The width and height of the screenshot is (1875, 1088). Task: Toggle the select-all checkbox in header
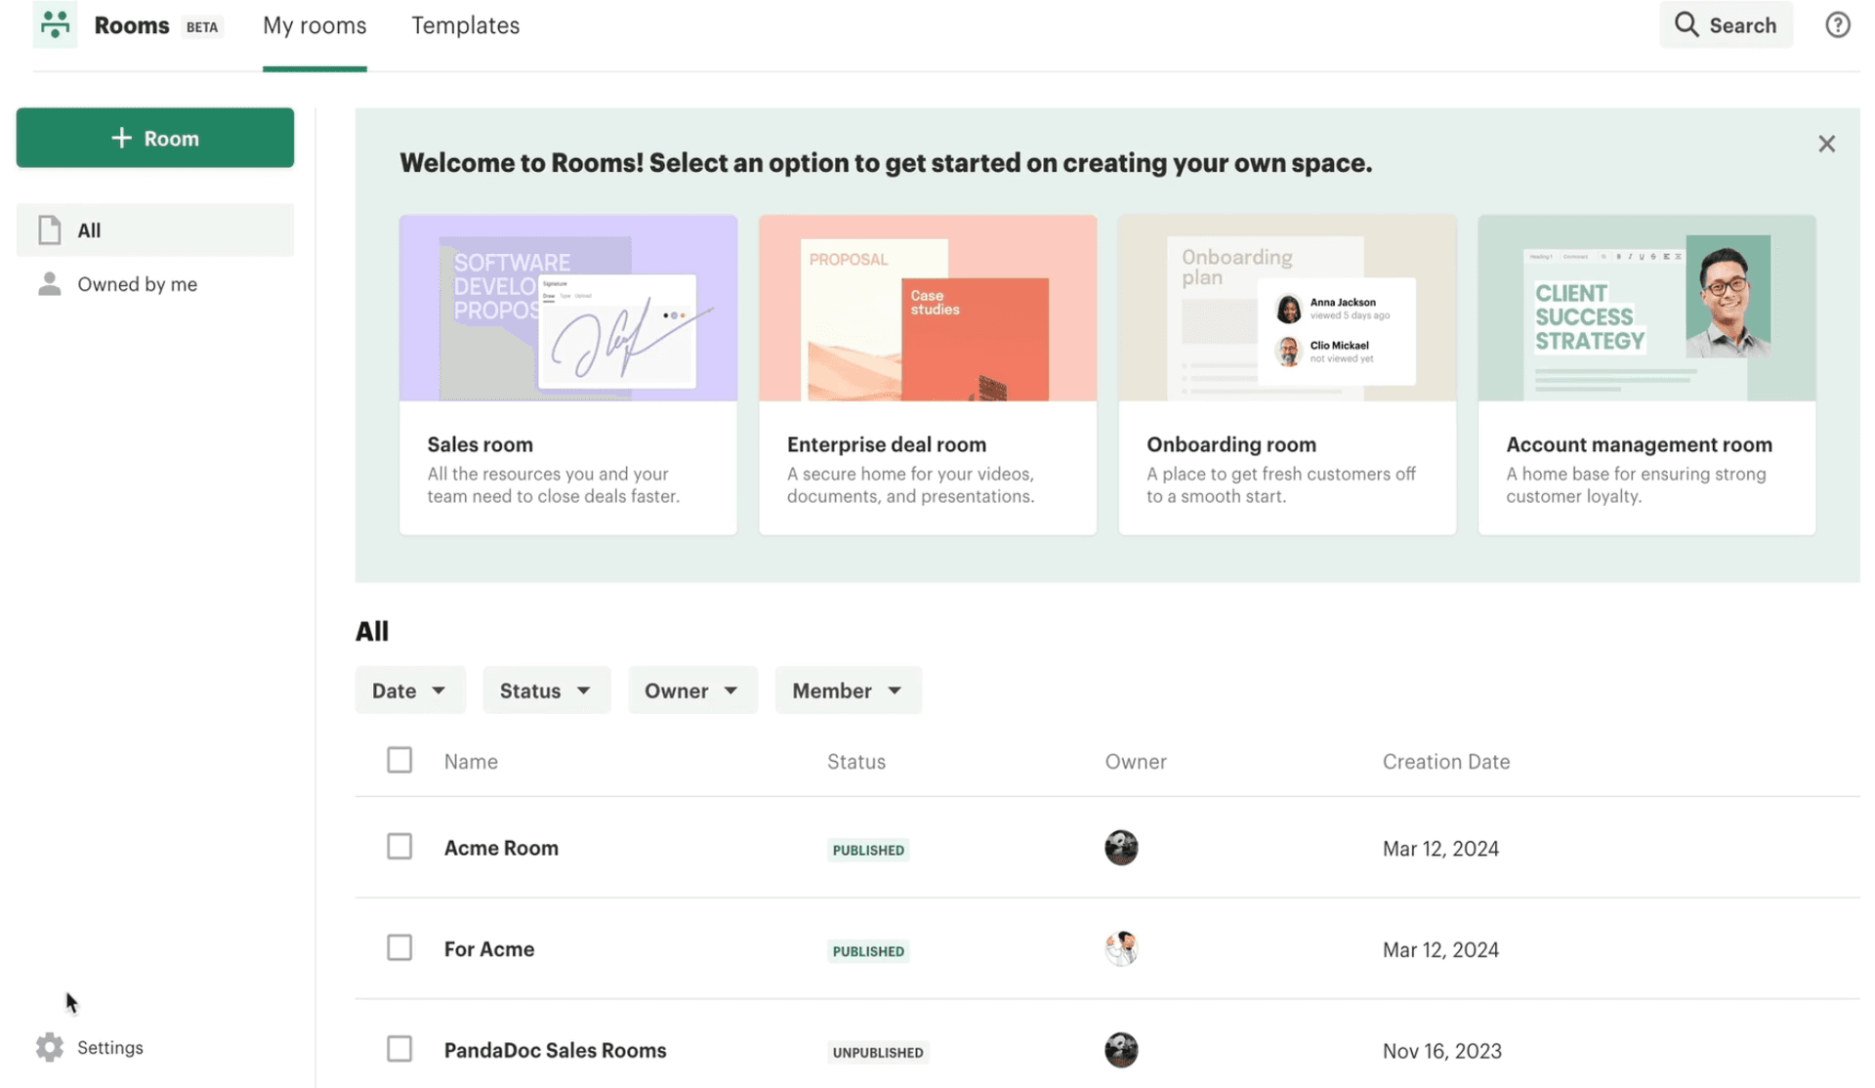tap(399, 760)
